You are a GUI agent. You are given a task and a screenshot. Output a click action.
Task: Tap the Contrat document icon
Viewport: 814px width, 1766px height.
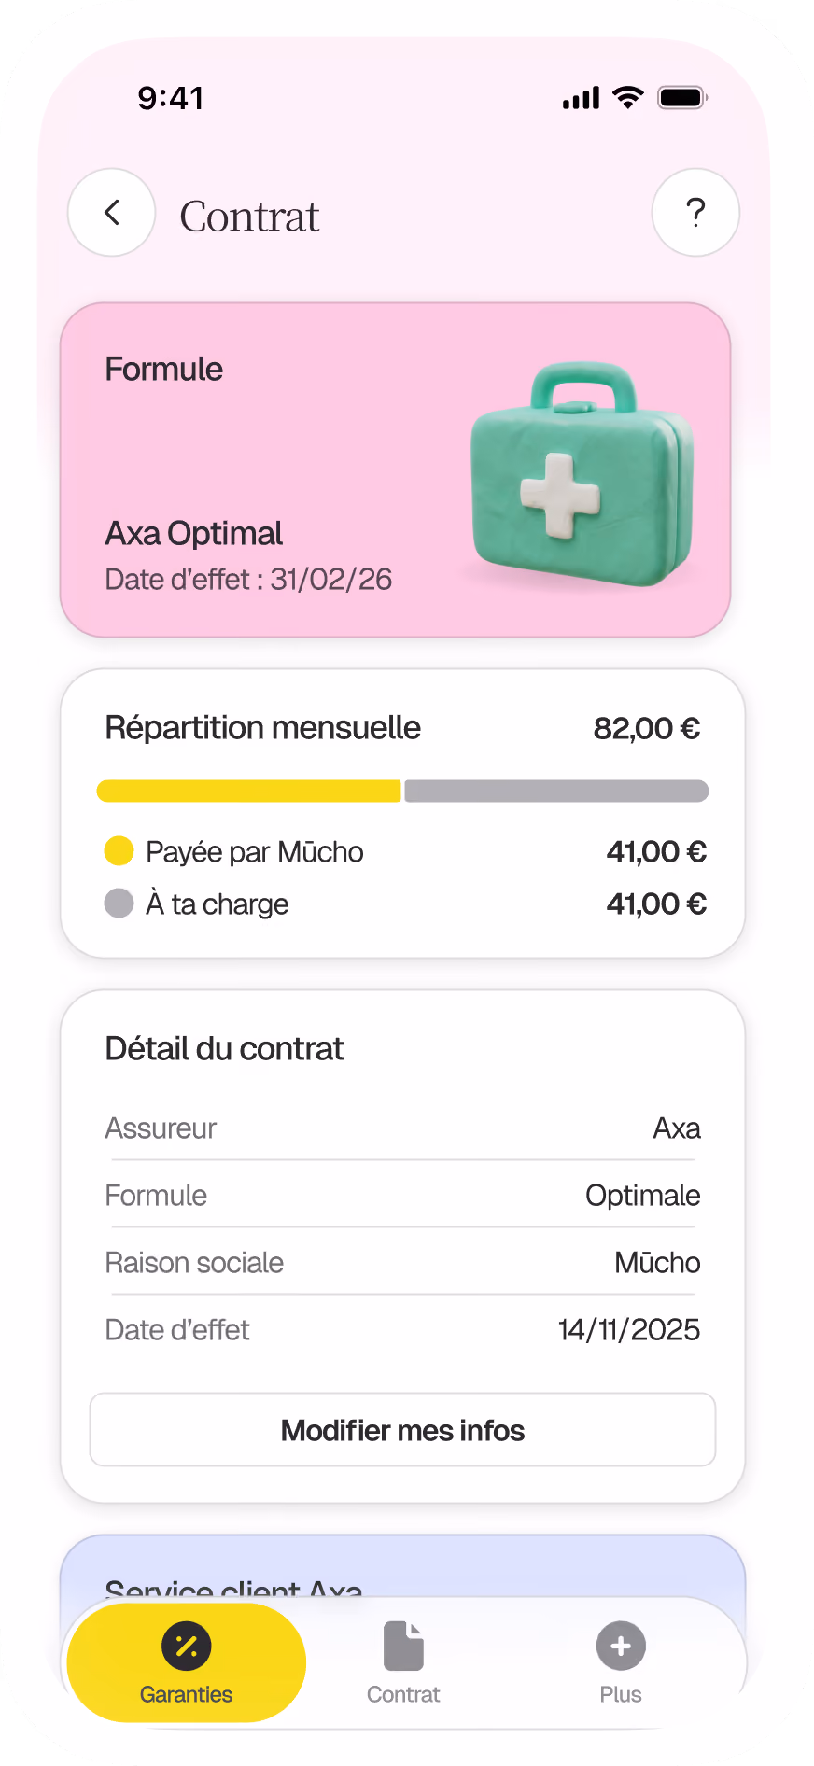tap(403, 1646)
